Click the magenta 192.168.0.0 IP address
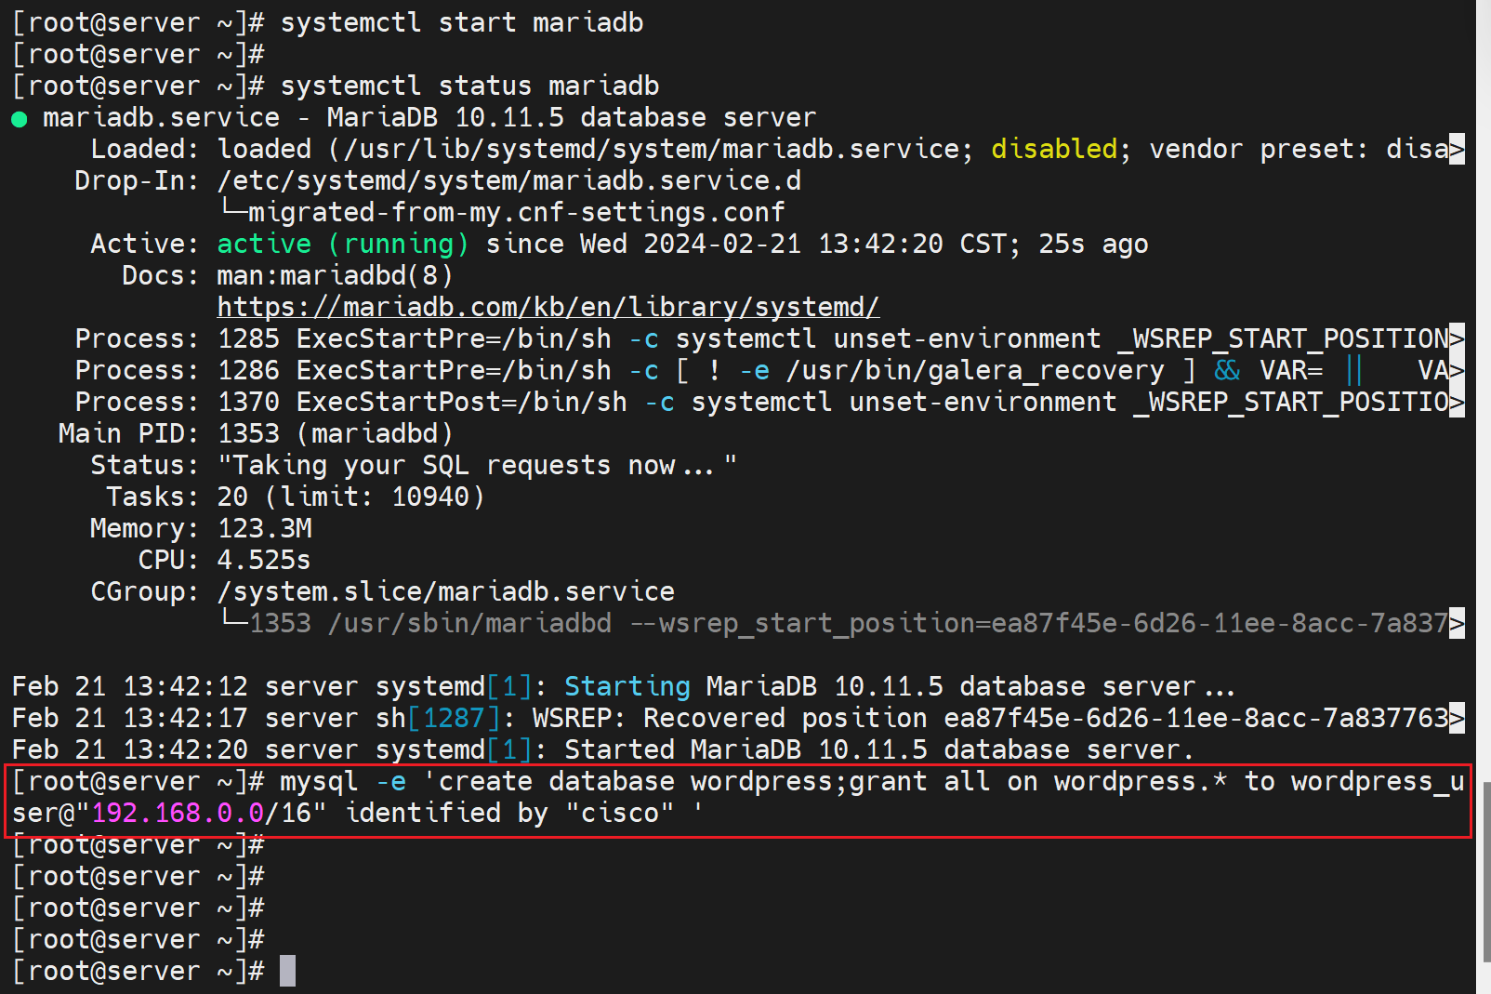This screenshot has width=1491, height=994. click(178, 813)
